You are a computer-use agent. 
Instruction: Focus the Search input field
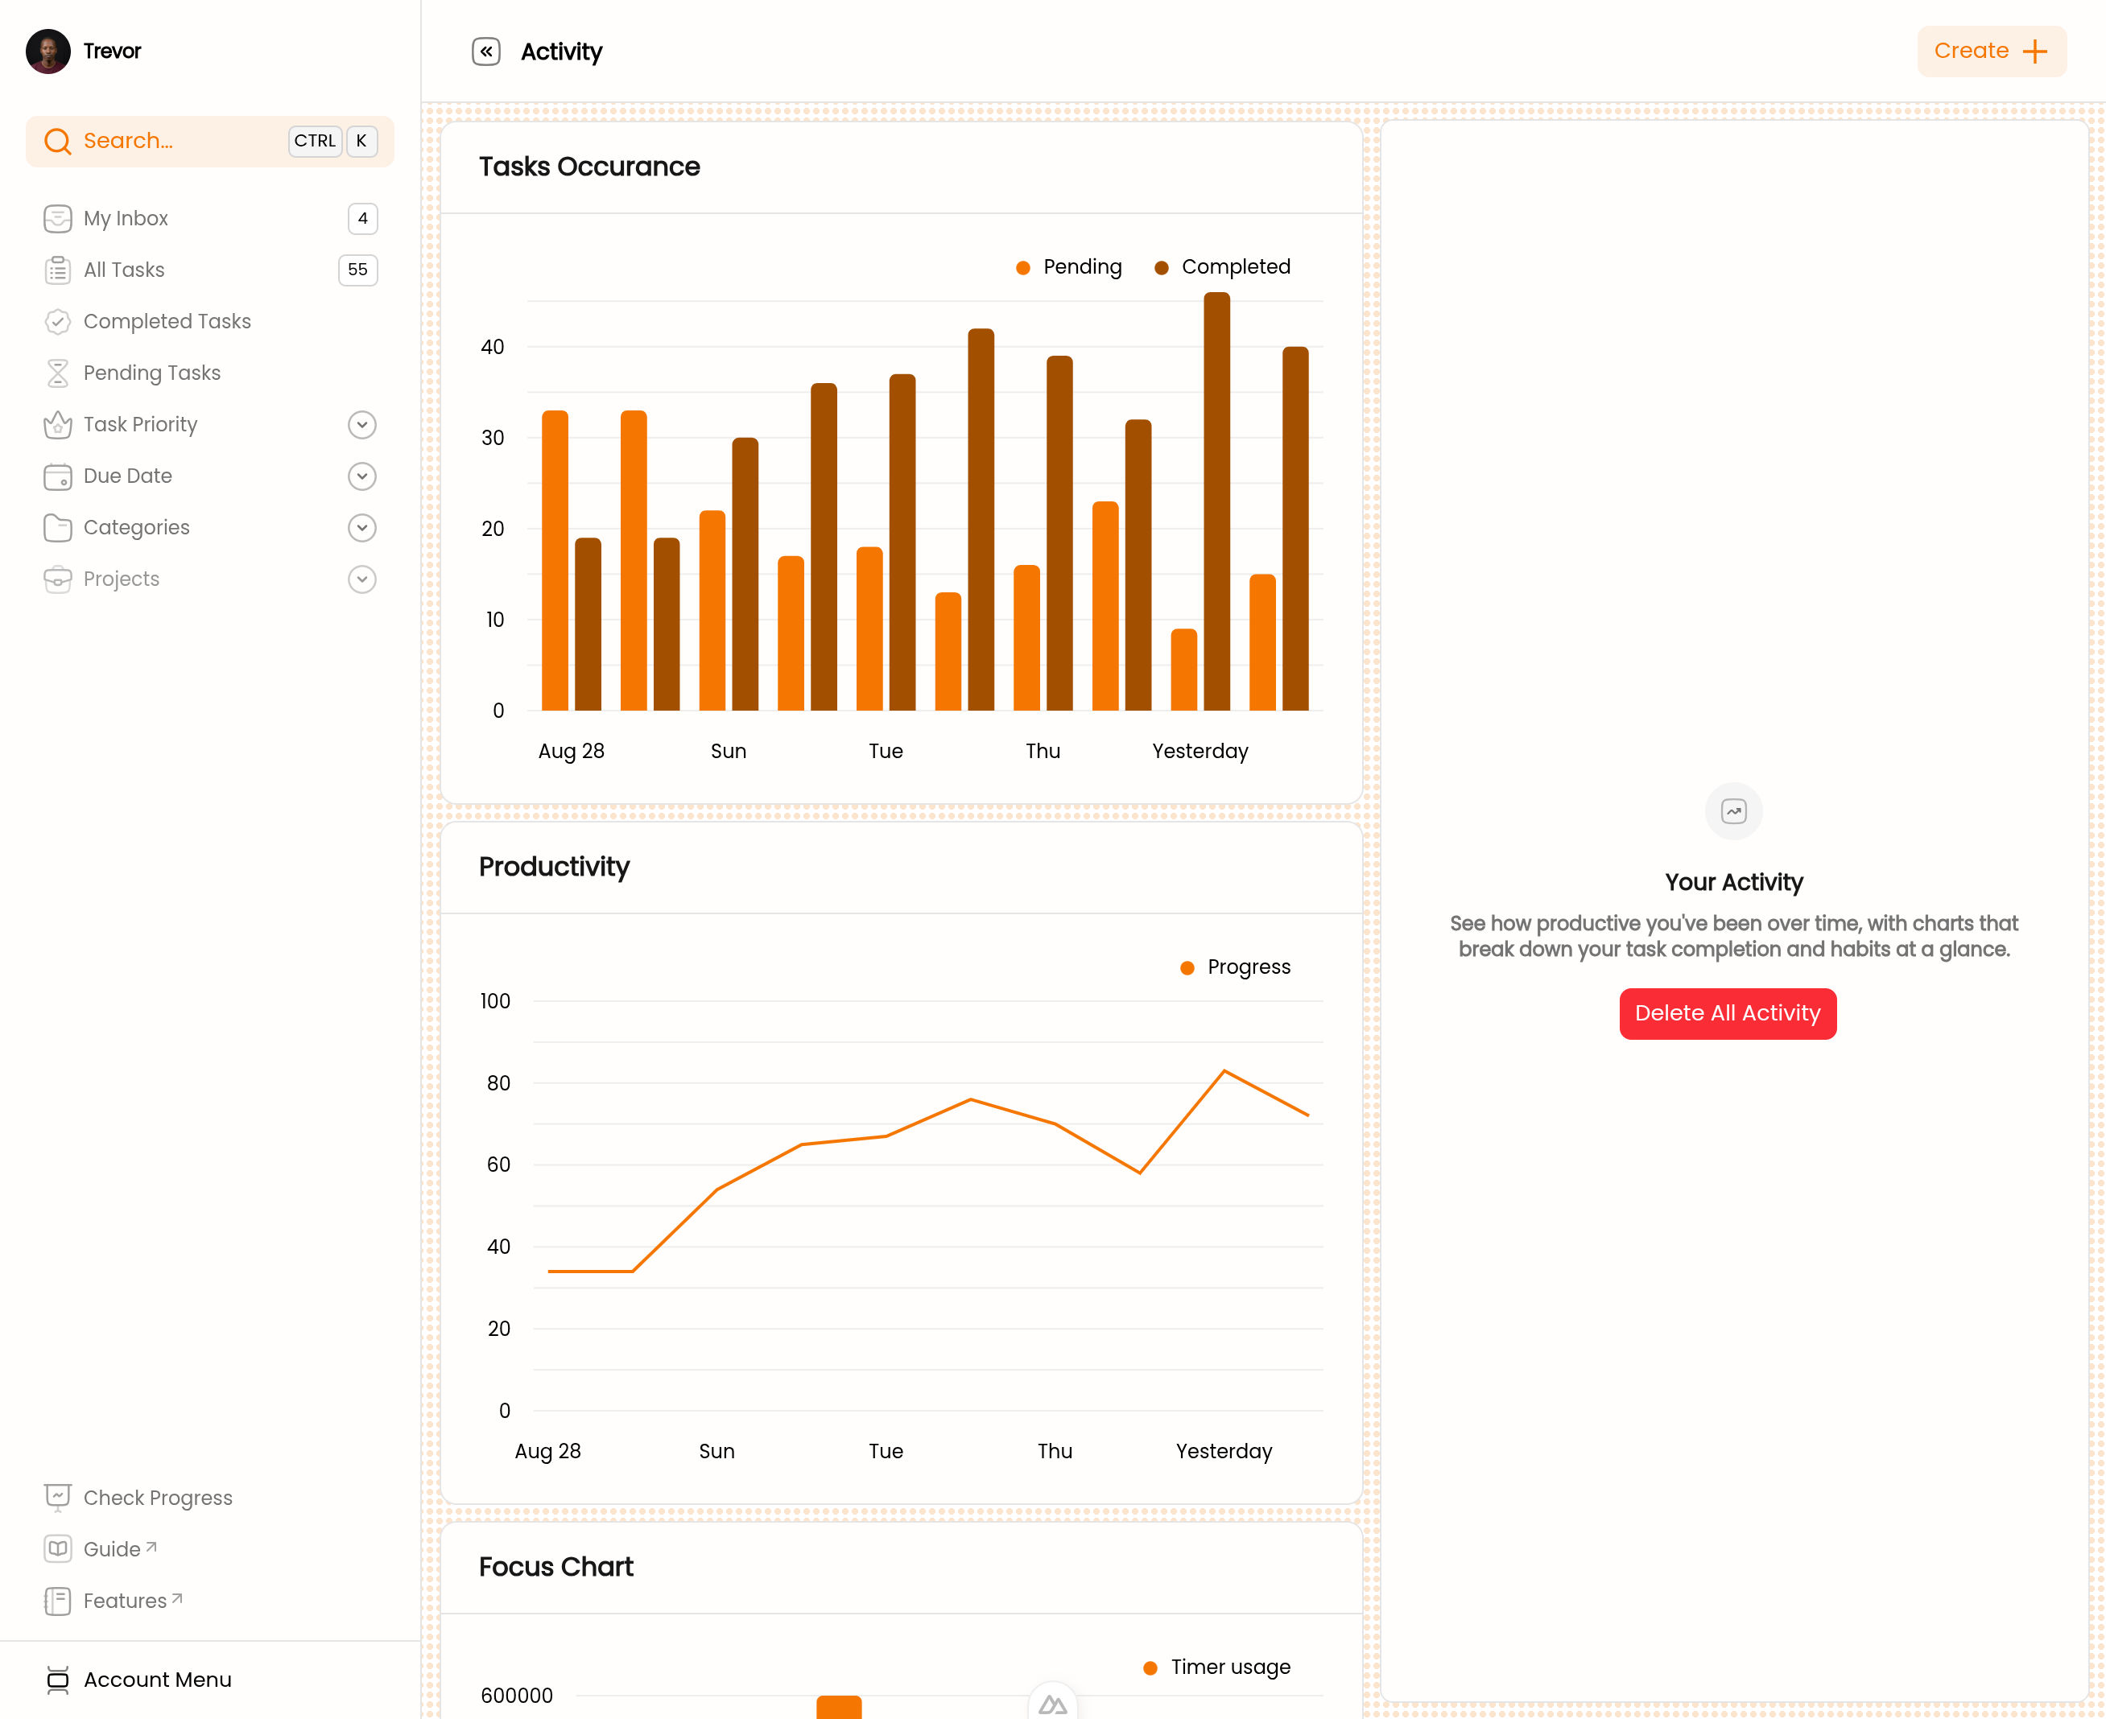210,142
